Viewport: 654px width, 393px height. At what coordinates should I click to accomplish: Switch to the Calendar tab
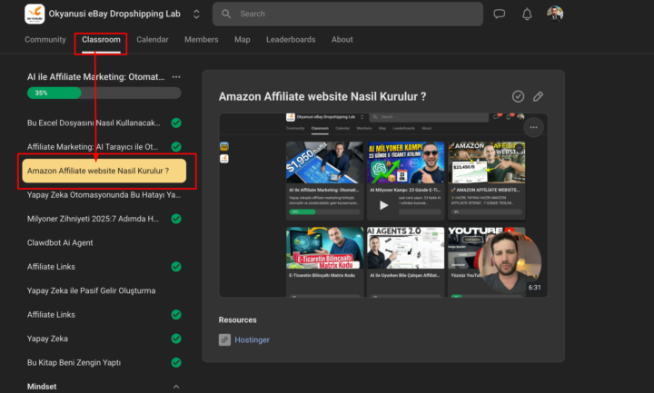point(153,40)
